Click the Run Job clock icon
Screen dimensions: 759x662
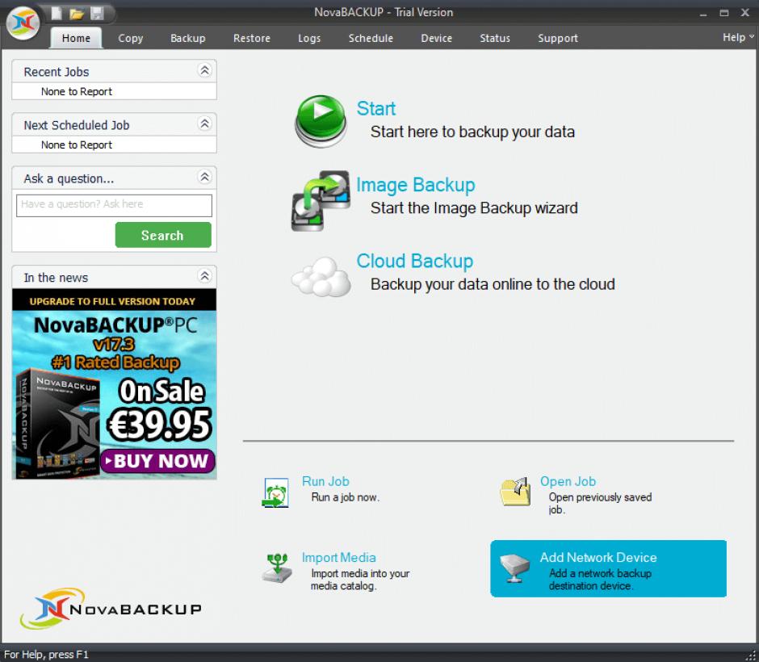tap(275, 492)
